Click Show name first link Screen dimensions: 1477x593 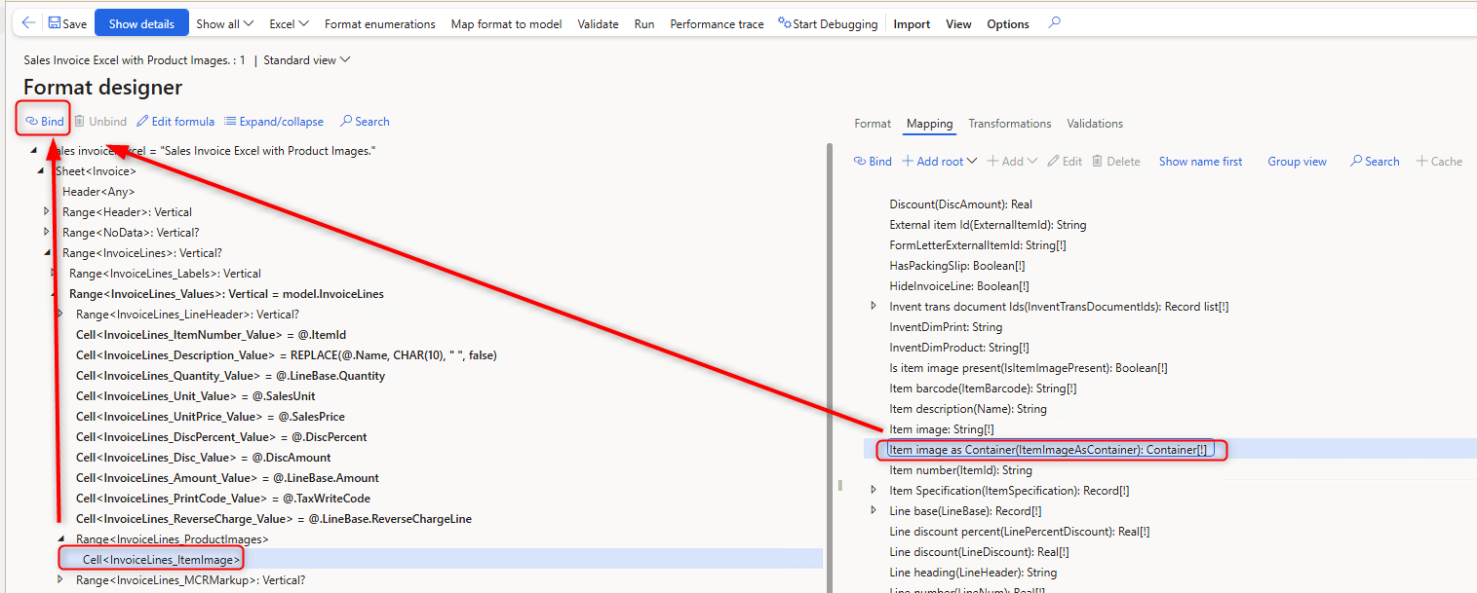point(1200,162)
